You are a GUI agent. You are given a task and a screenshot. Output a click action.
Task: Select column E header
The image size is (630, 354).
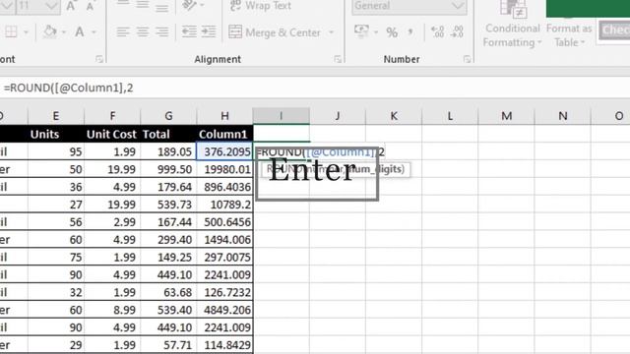(x=56, y=116)
